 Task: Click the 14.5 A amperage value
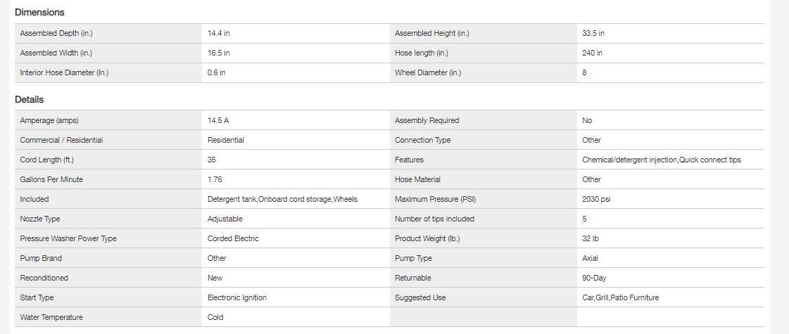[x=218, y=120]
